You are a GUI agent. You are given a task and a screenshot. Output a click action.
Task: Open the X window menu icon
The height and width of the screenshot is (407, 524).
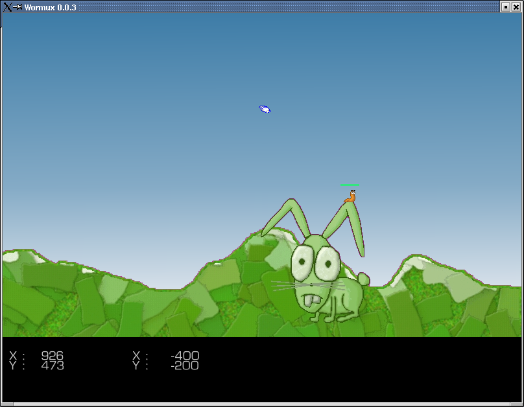tap(6, 7)
